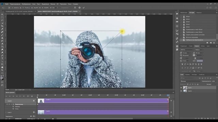Select the Horizontal Type tool
The width and height of the screenshot is (218, 122).
coord(2,58)
